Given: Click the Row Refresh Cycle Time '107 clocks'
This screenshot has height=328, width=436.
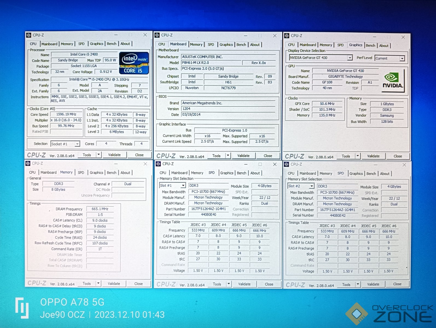Looking at the screenshot, I should coord(100,243).
